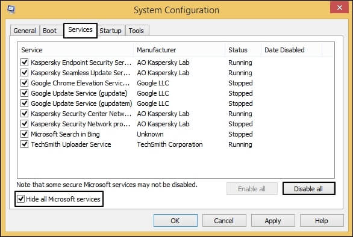The image size is (353, 237).
Task: Click Running status of Kaspersky Endpoint Security row
Action: tap(240, 63)
